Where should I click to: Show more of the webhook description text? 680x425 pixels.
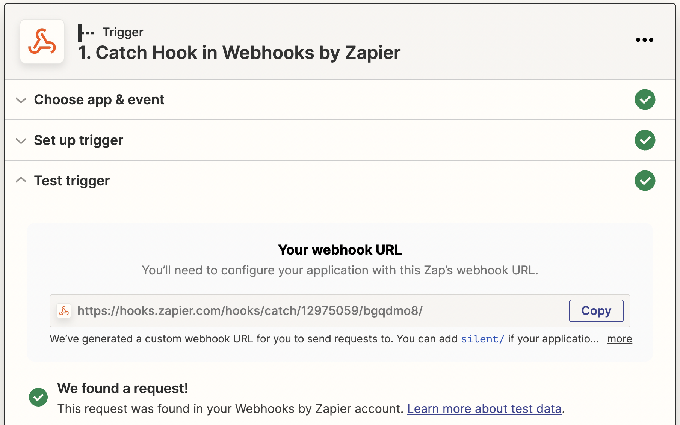pyautogui.click(x=620, y=339)
